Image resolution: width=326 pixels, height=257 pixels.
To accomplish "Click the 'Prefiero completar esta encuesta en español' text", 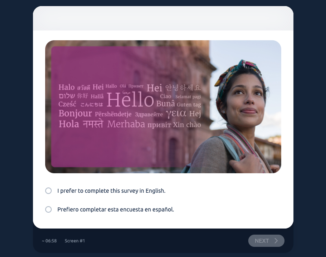I will pyautogui.click(x=116, y=209).
